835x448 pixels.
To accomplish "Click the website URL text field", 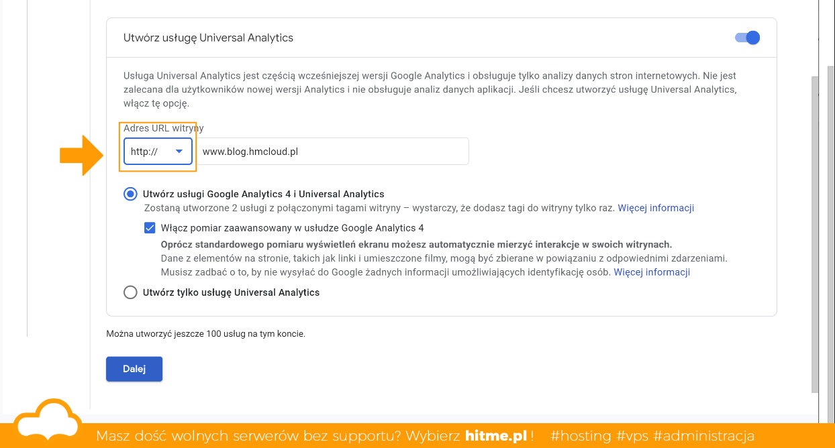I will [x=334, y=152].
